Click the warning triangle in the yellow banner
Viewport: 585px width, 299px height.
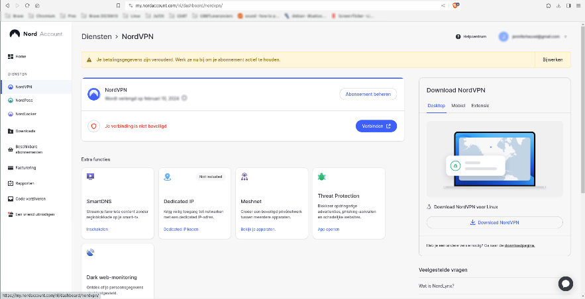(89, 60)
